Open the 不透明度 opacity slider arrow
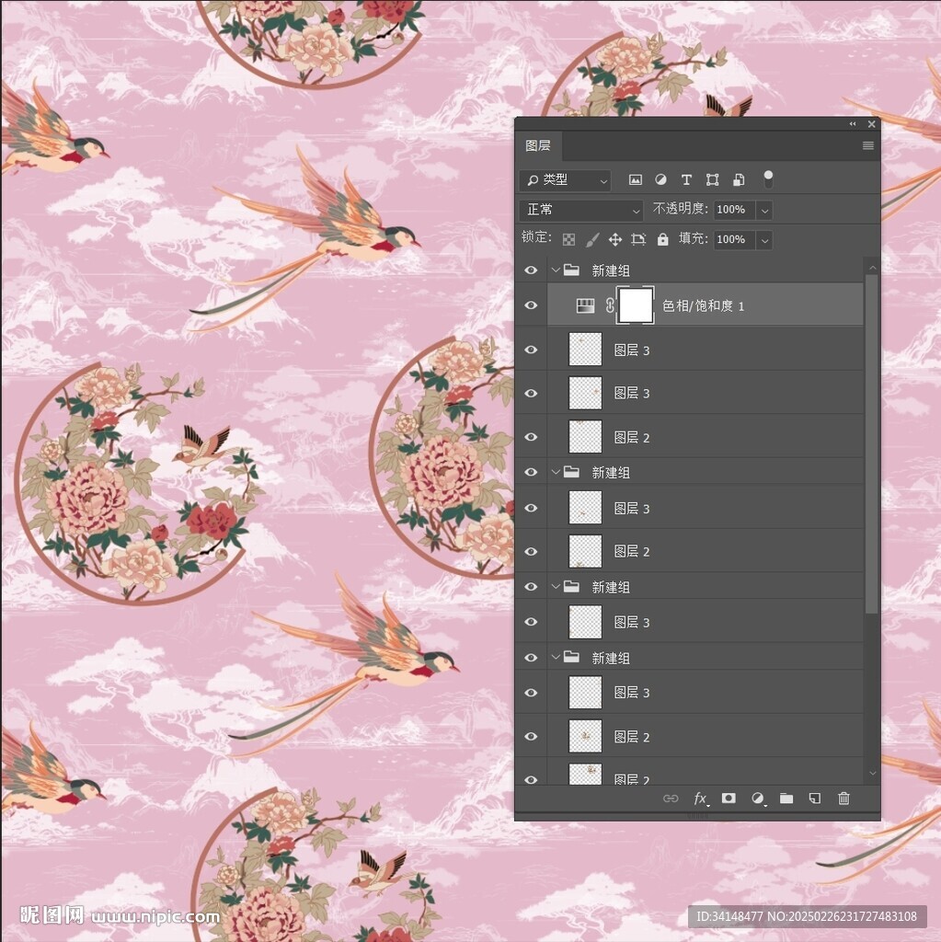Screen dimensions: 941x942 click(764, 210)
